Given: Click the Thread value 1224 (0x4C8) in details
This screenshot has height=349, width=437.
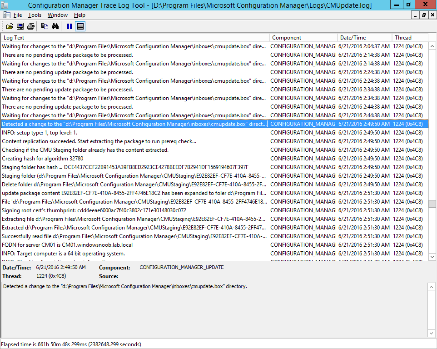Looking at the screenshot, I should [x=51, y=276].
